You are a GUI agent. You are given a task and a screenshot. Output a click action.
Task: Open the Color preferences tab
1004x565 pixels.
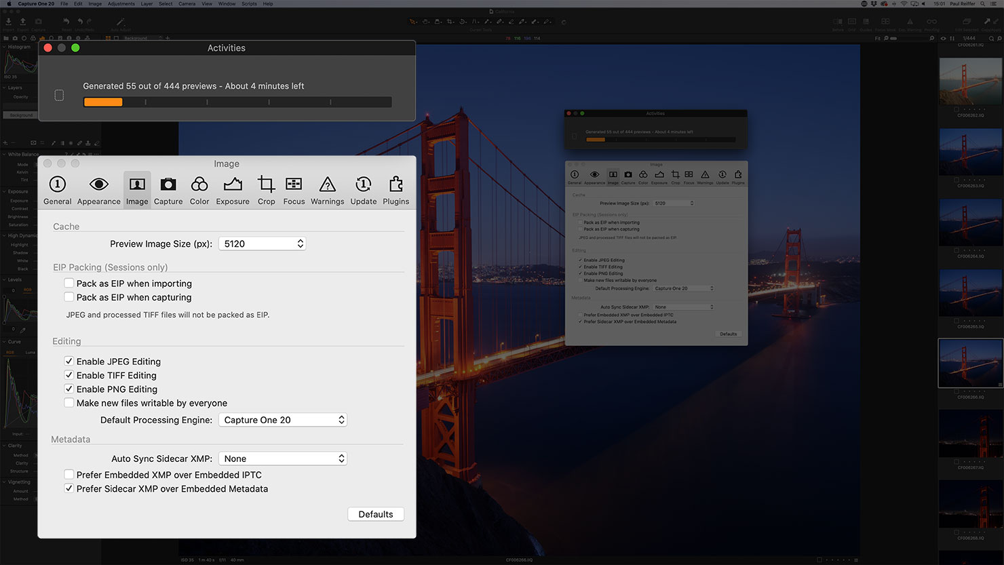(x=199, y=191)
